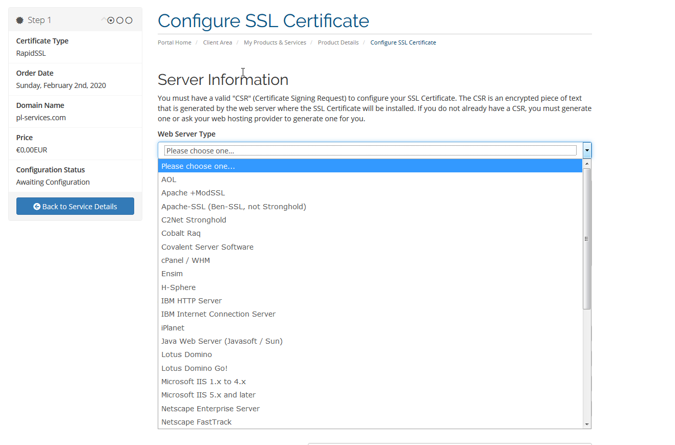Go back using Back to Service Details button
Screen dimensions: 675x445
point(75,206)
